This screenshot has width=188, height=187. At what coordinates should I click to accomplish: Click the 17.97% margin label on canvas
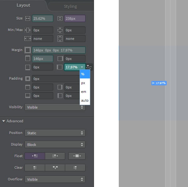[x=159, y=83]
